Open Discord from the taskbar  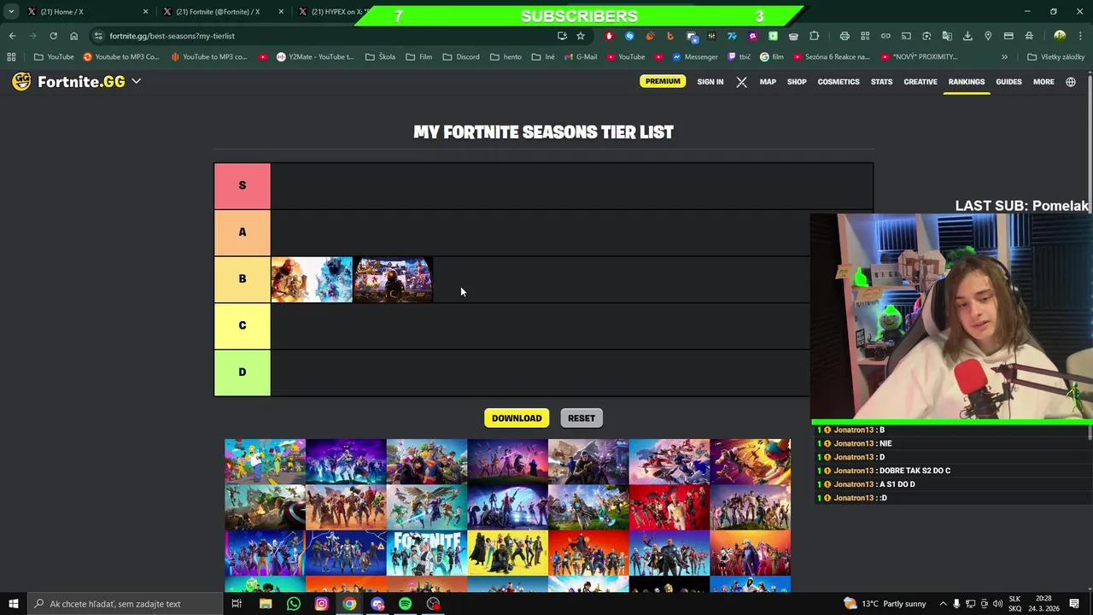(x=377, y=604)
